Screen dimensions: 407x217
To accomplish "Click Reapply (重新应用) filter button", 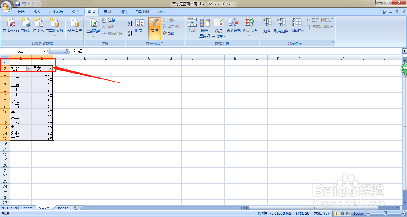I will [x=172, y=27].
